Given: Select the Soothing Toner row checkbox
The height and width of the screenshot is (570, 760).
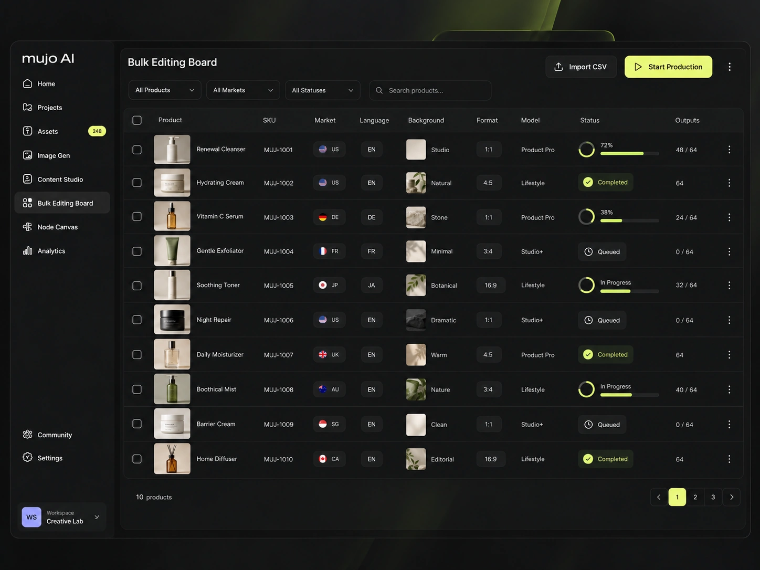Looking at the screenshot, I should tap(137, 286).
